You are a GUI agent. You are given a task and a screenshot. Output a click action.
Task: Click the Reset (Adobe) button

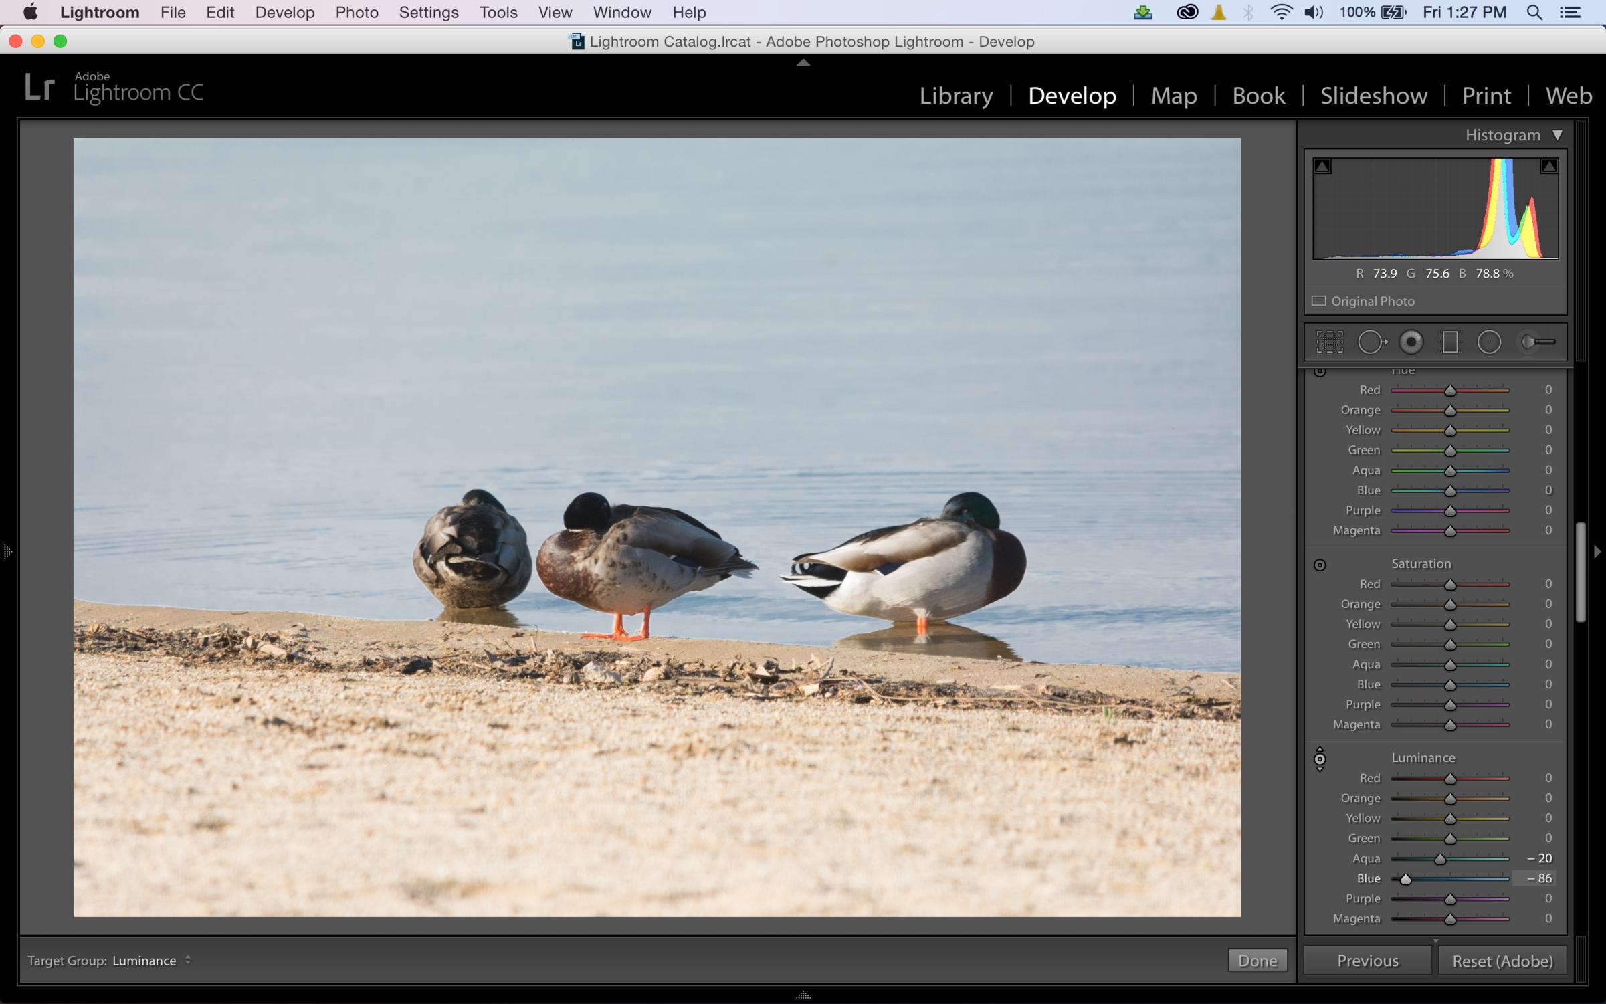tap(1502, 961)
